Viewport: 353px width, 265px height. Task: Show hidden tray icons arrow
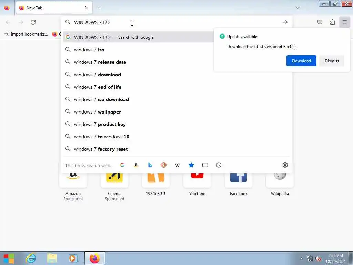click(301, 258)
